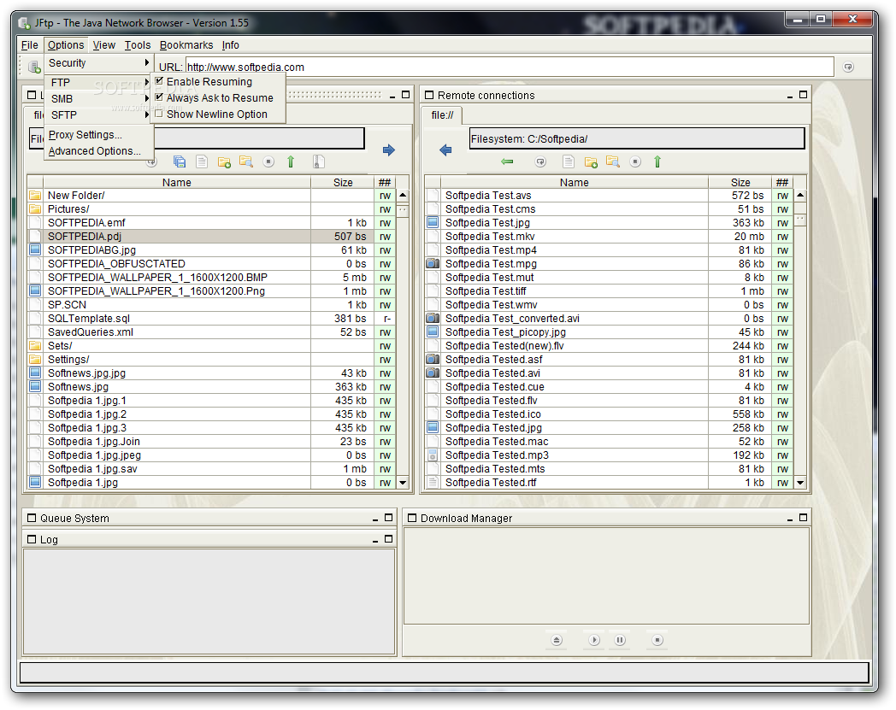Select the file:// tab in Remote connections

pyautogui.click(x=442, y=114)
